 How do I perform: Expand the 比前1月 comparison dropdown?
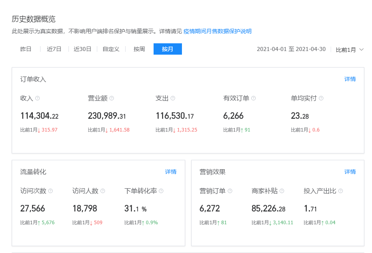pos(349,49)
